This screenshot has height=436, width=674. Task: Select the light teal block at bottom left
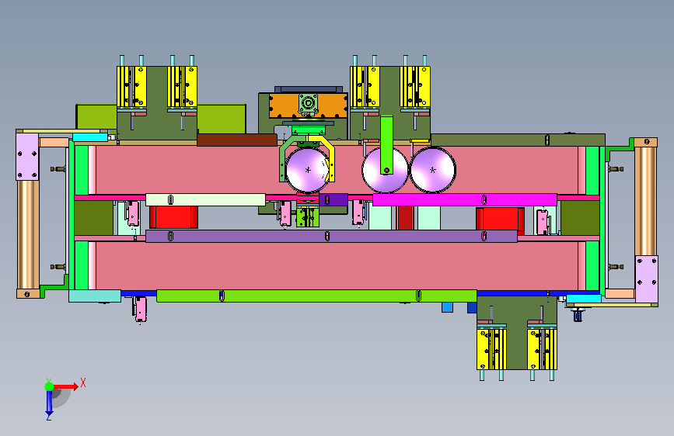point(95,296)
